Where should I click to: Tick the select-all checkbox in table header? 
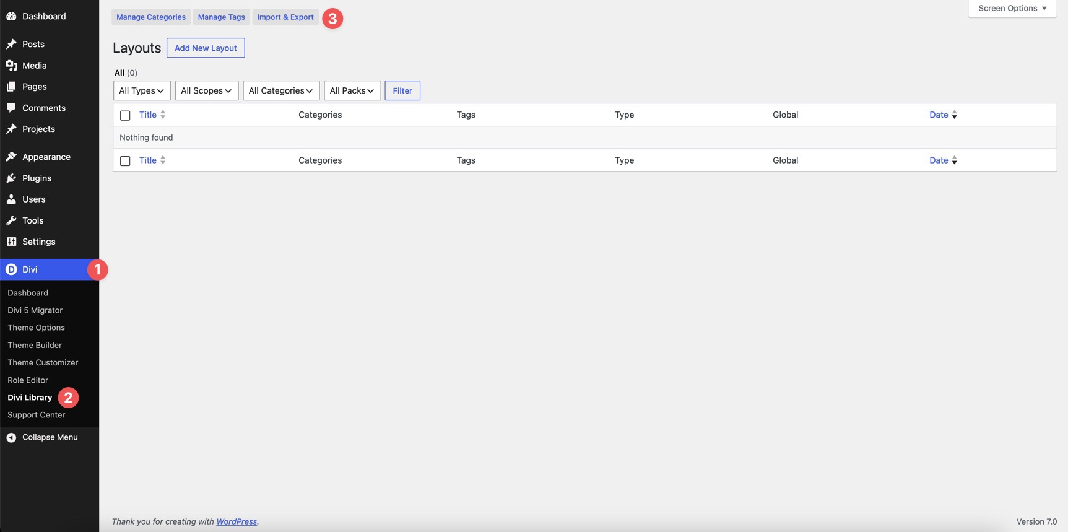[x=125, y=115]
